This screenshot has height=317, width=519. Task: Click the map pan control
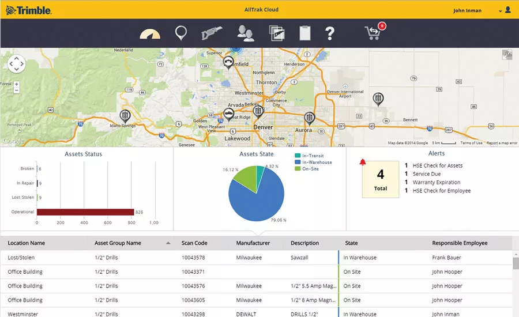16,64
